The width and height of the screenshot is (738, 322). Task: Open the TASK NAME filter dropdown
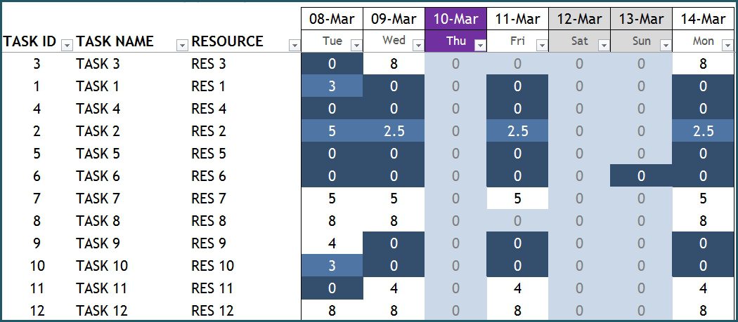[181, 45]
